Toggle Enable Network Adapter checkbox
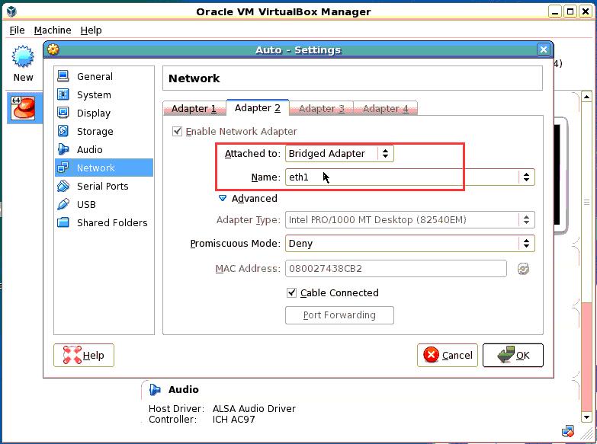The height and width of the screenshot is (444, 597). (x=177, y=131)
